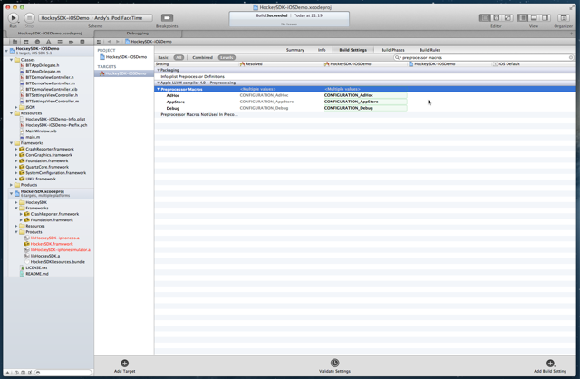Open the Organizer window
The width and height of the screenshot is (580, 379).
point(564,18)
